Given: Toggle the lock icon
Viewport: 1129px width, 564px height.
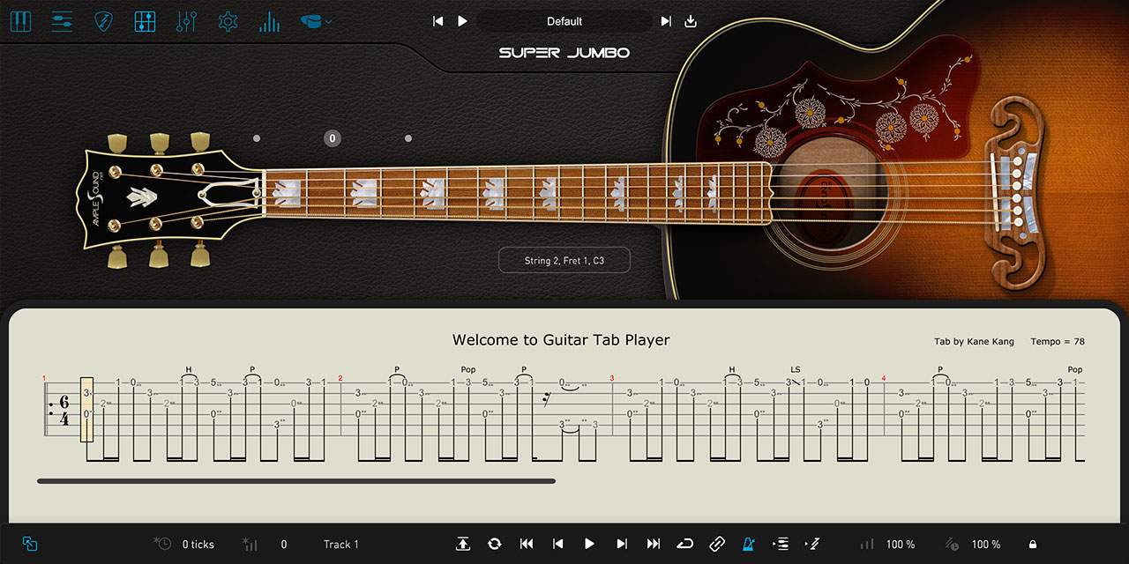Looking at the screenshot, I should click(x=1032, y=545).
